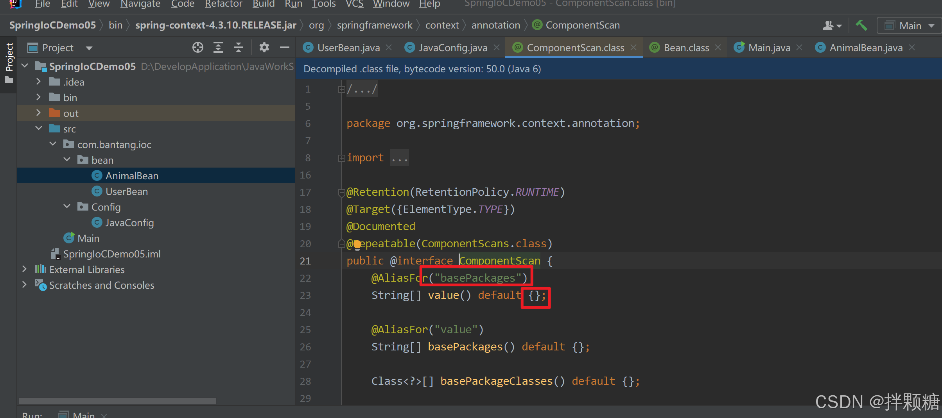This screenshot has height=418, width=942.
Task: Select the Main tab in Run panel
Action: (x=83, y=414)
